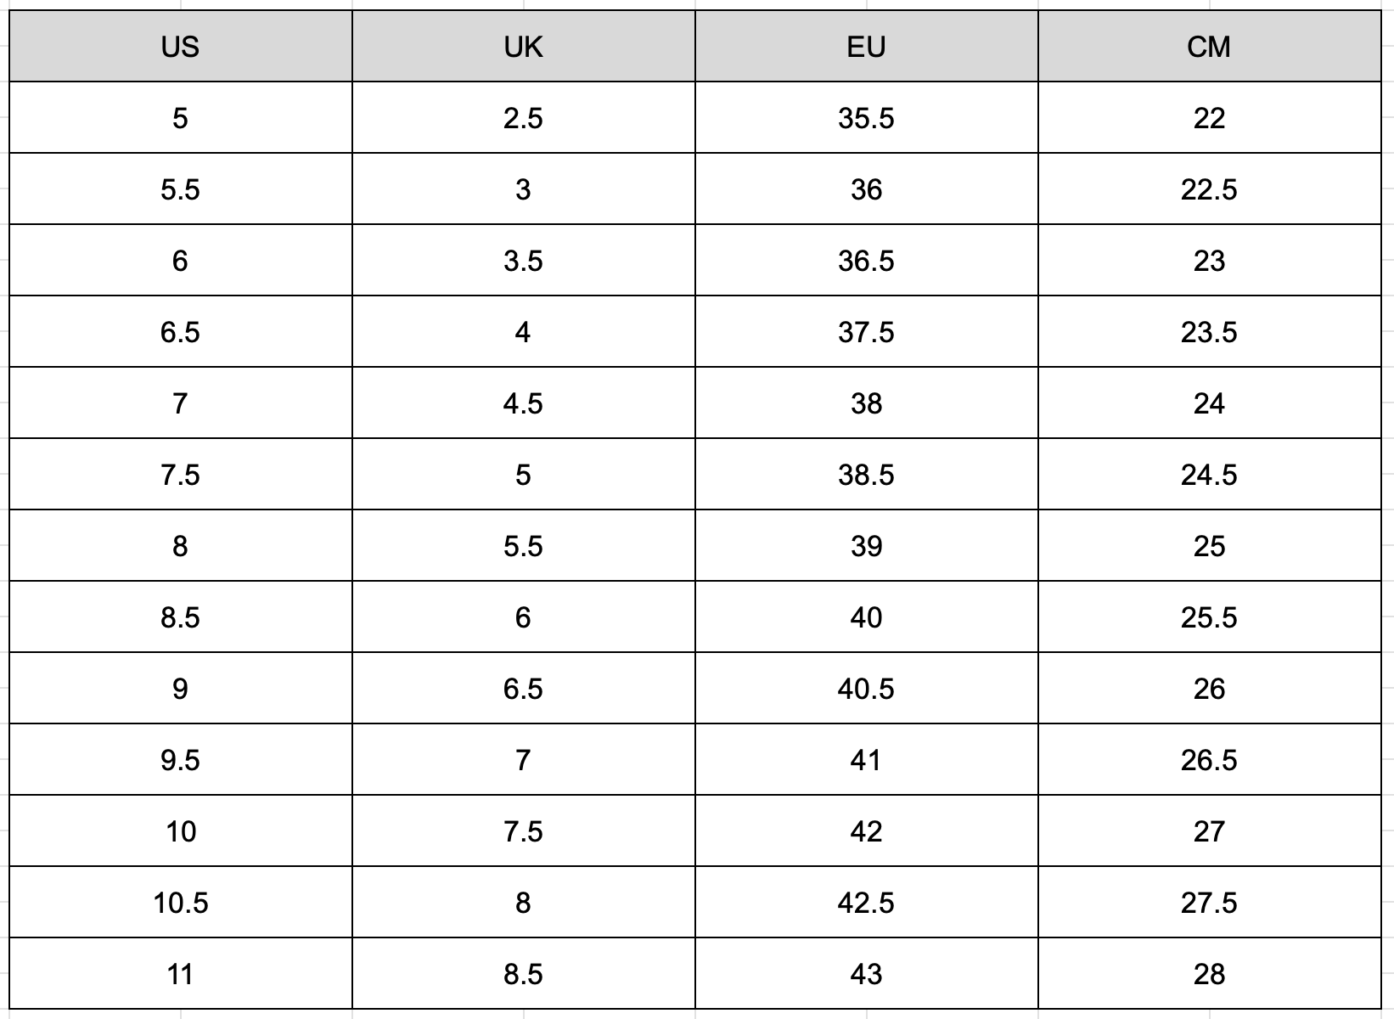The width and height of the screenshot is (1394, 1019).
Task: Select the EU size 39 cell
Action: point(866,546)
